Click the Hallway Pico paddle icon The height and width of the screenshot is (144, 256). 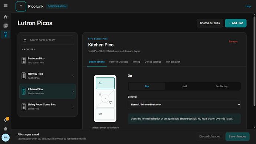[x=23, y=76]
